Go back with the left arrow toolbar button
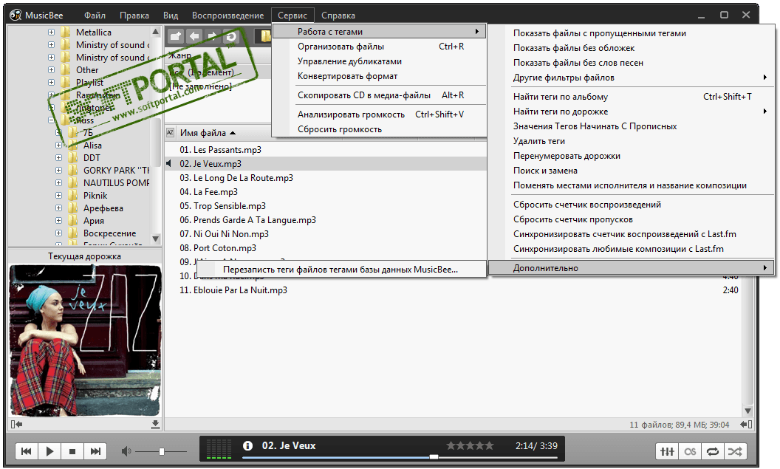The width and height of the screenshot is (780, 469). coord(194,36)
